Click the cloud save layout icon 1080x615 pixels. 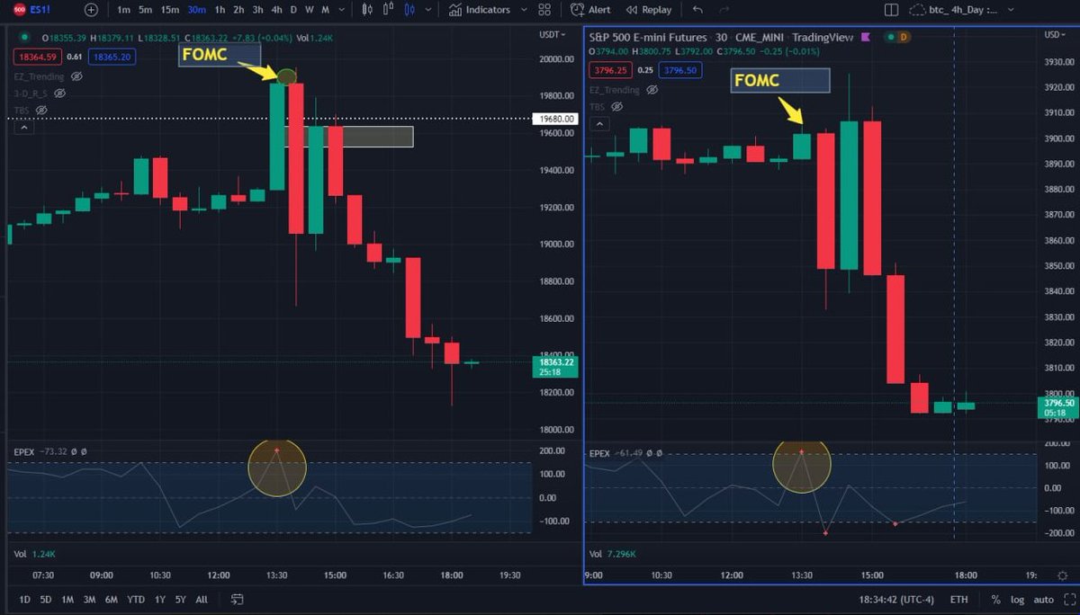pyautogui.click(x=918, y=10)
